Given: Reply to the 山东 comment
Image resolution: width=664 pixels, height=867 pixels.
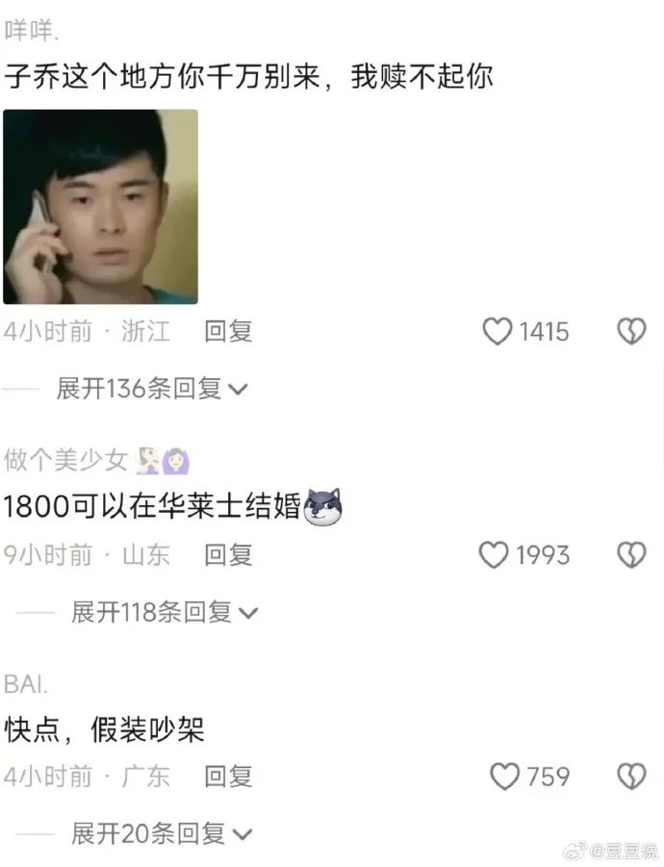Looking at the screenshot, I should [x=228, y=554].
